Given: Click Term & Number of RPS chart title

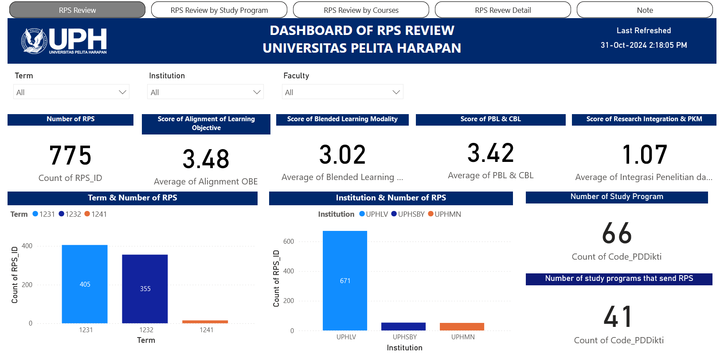Looking at the screenshot, I should point(133,198).
